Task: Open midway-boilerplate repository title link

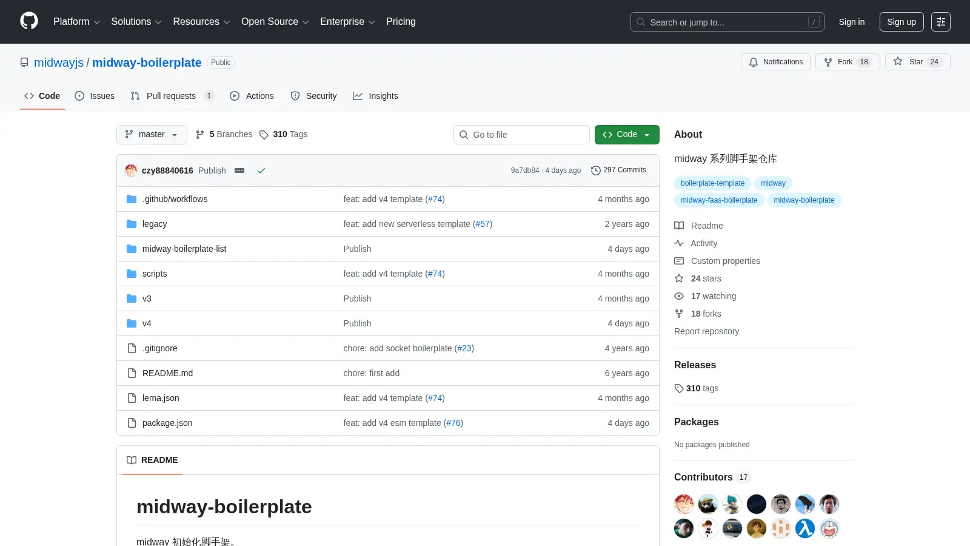Action: click(147, 62)
